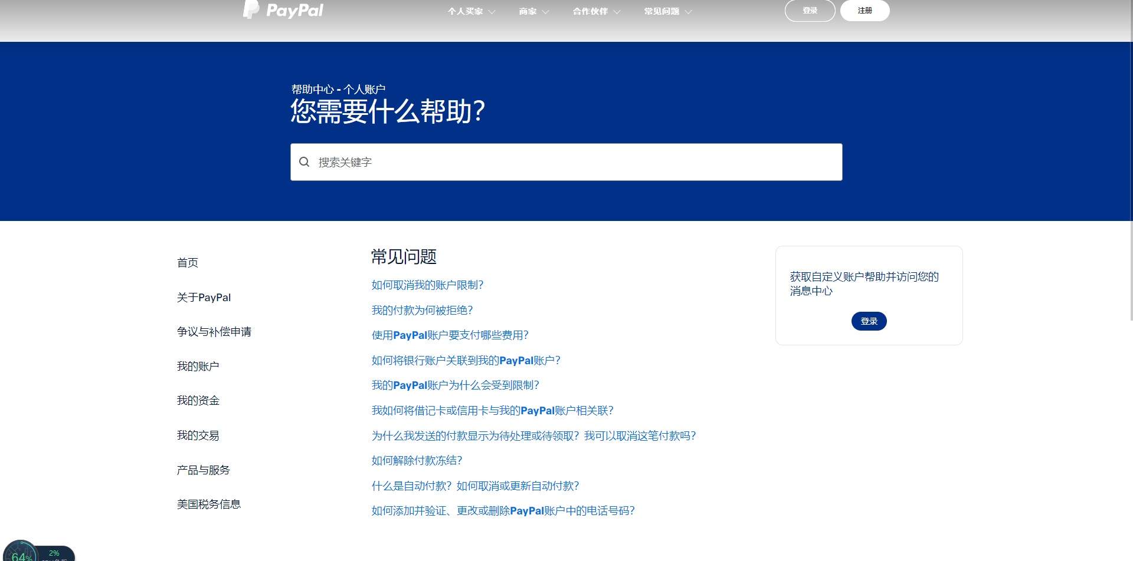The height and width of the screenshot is (561, 1133).
Task: Click the magnifier icon in search box
Action: 304,162
